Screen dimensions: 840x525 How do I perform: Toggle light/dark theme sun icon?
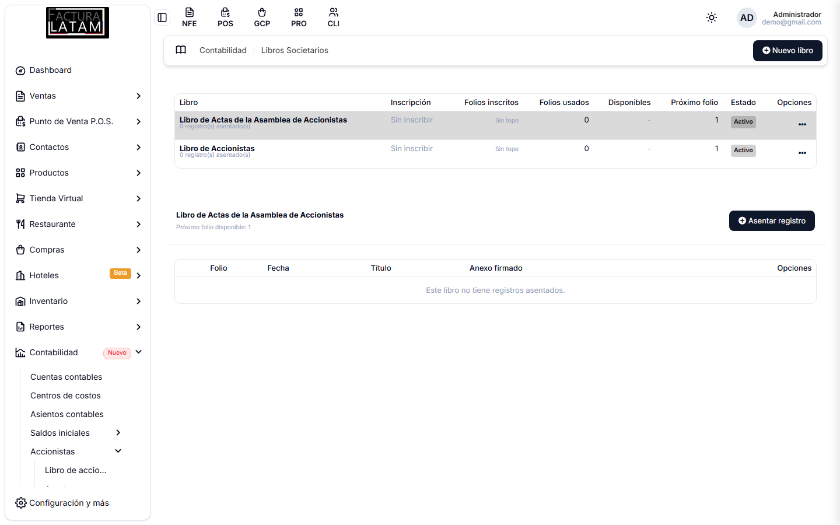pyautogui.click(x=712, y=17)
